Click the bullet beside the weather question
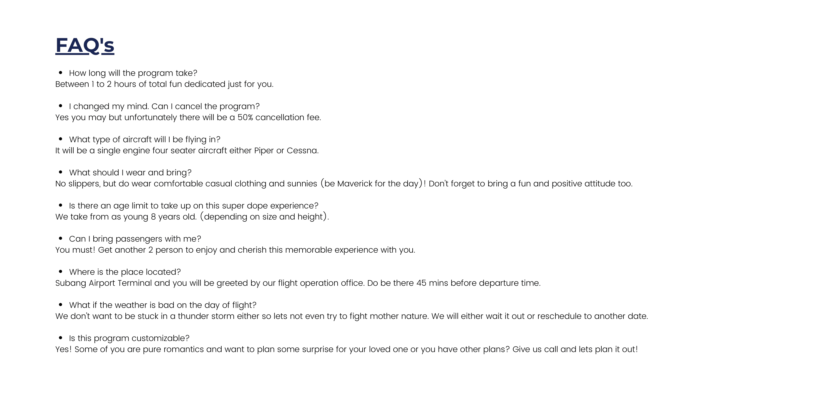The image size is (828, 399). click(60, 304)
